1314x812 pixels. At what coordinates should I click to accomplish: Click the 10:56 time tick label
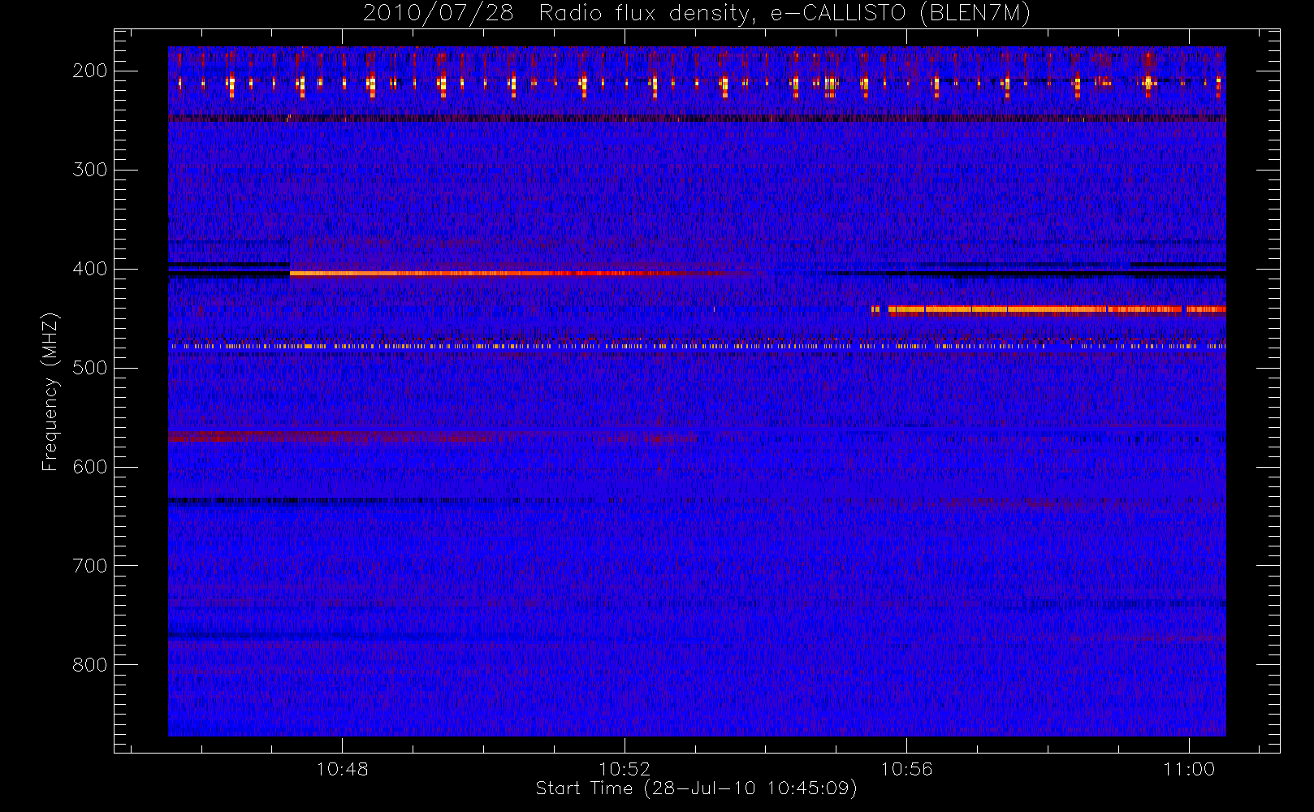(906, 769)
